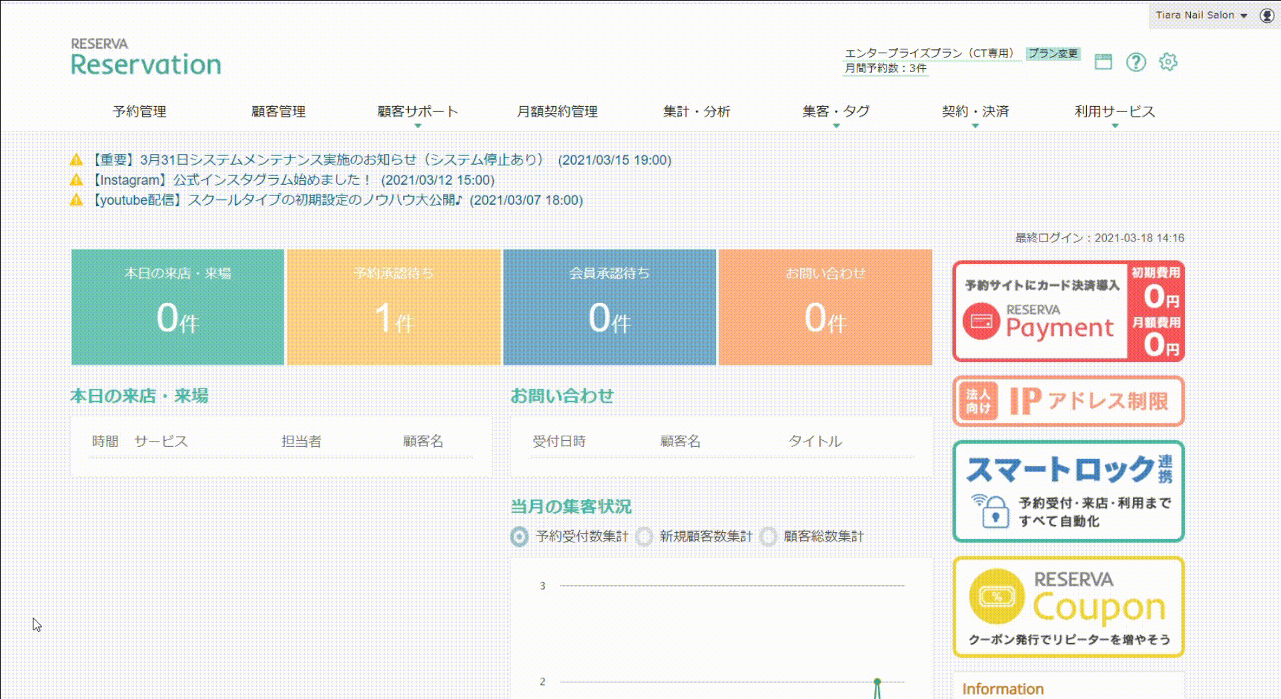Click the padlock icon in スマートロック banner
Viewport: 1281px width, 699px height.
(x=995, y=514)
